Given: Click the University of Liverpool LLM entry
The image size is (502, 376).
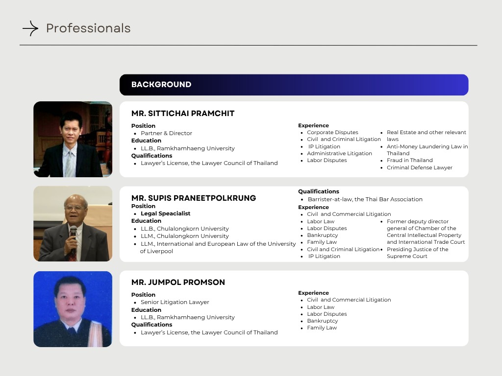Looking at the screenshot, I should point(218,247).
